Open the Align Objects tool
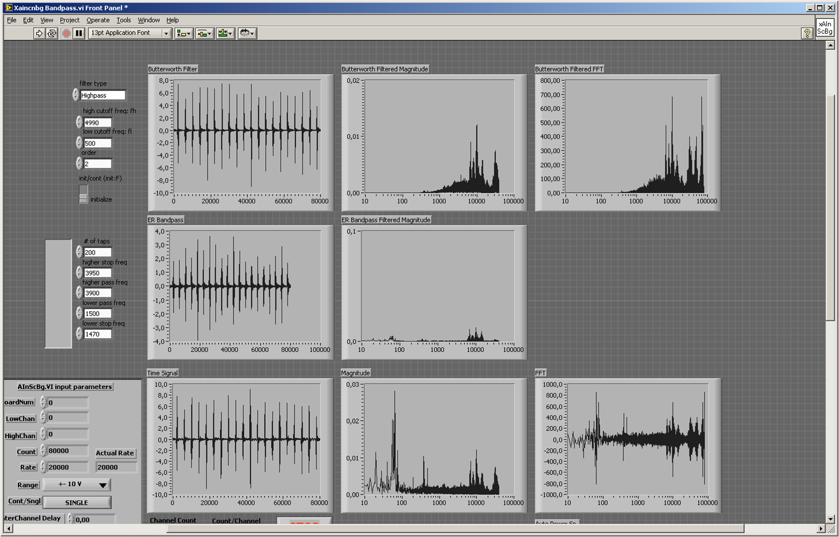The image size is (839, 537). (184, 33)
